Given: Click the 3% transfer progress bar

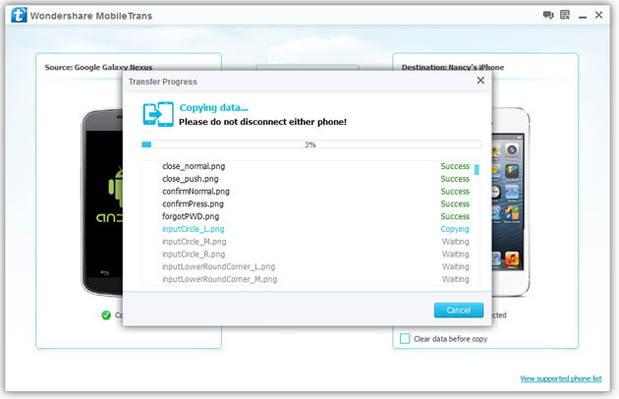Looking at the screenshot, I should point(311,144).
